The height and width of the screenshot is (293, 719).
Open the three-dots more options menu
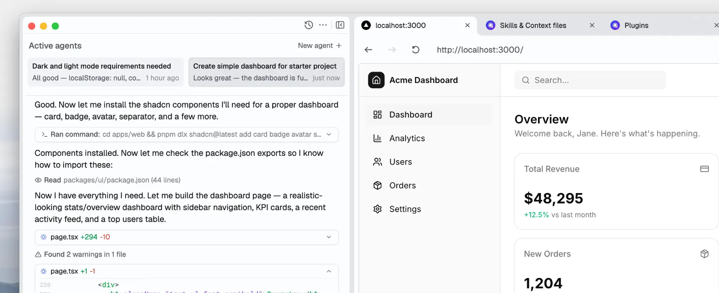323,25
